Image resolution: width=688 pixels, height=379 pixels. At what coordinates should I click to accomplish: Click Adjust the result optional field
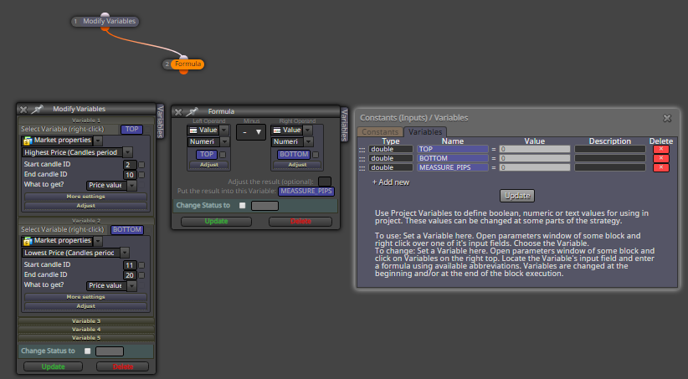pos(325,182)
